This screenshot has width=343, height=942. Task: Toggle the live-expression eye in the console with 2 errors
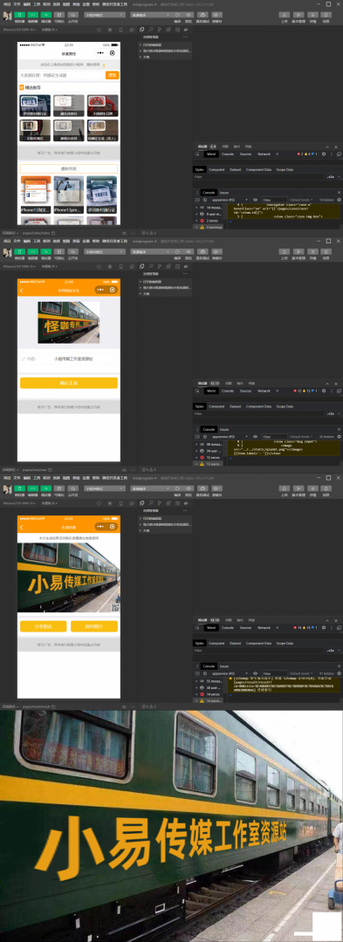[x=256, y=200]
